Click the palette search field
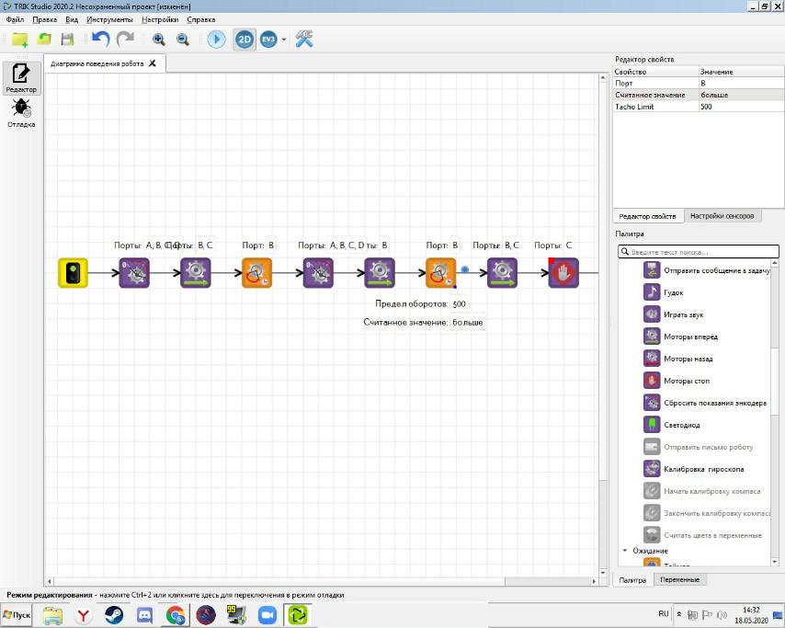 [699, 251]
